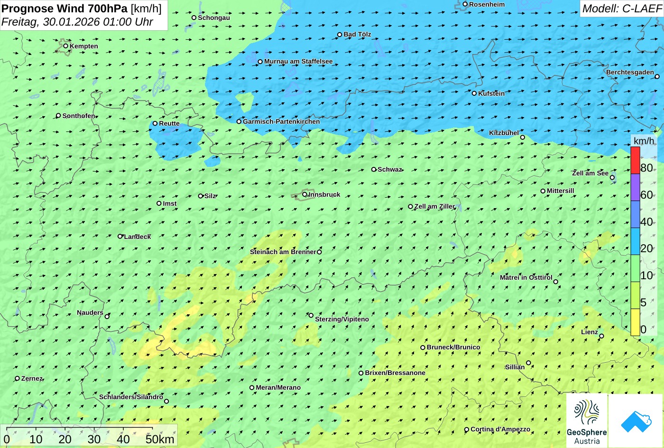Pick the Cortina d'Ampezzo marker circle

[x=467, y=430]
